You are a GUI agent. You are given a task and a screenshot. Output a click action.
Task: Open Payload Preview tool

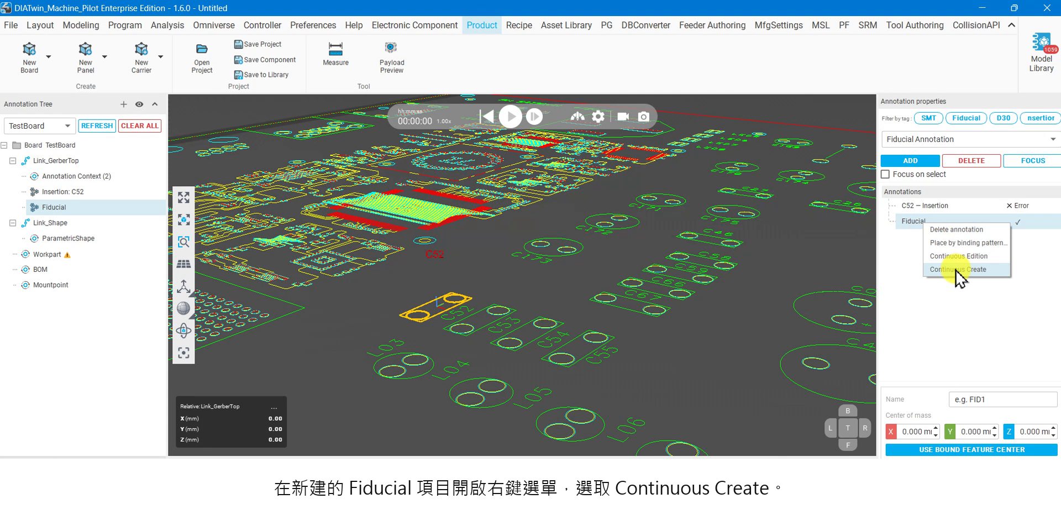(x=392, y=57)
